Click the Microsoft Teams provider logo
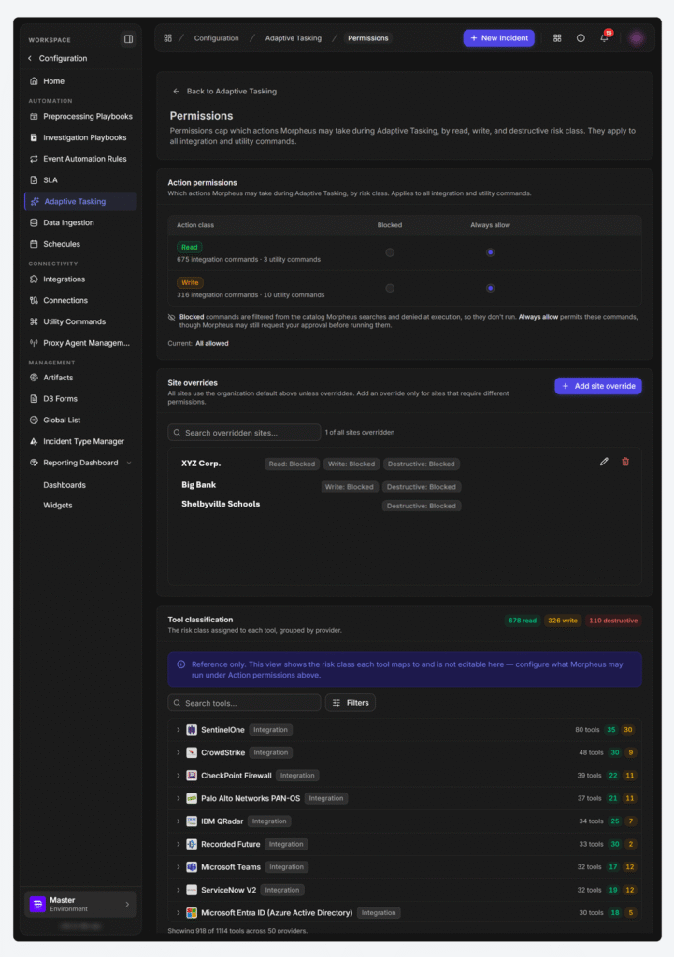 click(192, 867)
